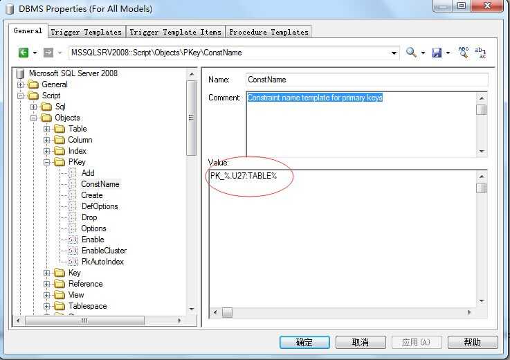Open the Find icon dropdown arrow
The width and height of the screenshot is (510, 360).
pos(424,53)
